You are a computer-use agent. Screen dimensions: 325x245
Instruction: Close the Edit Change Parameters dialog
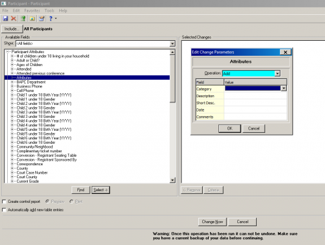coord(285,52)
